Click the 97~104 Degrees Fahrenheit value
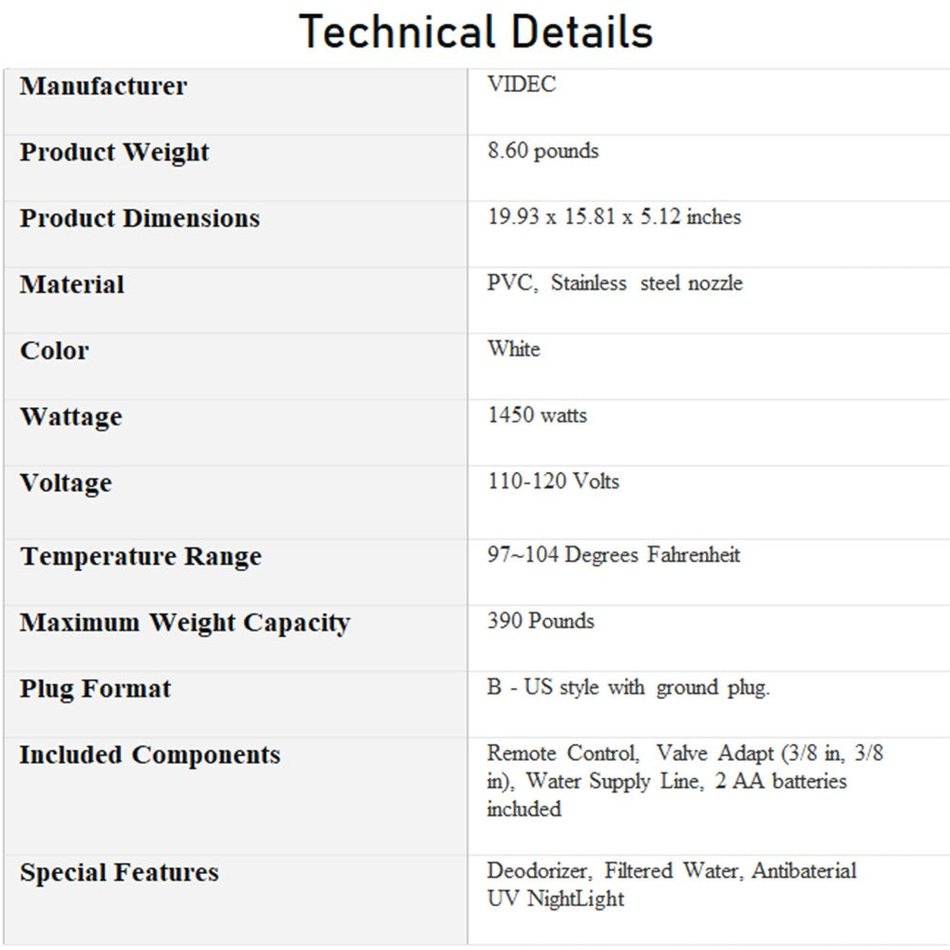 pyautogui.click(x=614, y=555)
